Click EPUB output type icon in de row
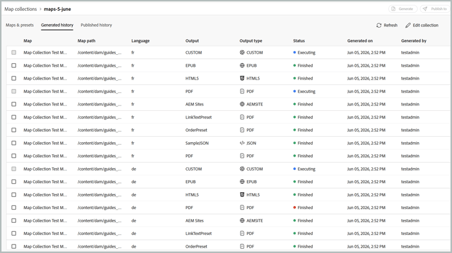 pos(242,181)
